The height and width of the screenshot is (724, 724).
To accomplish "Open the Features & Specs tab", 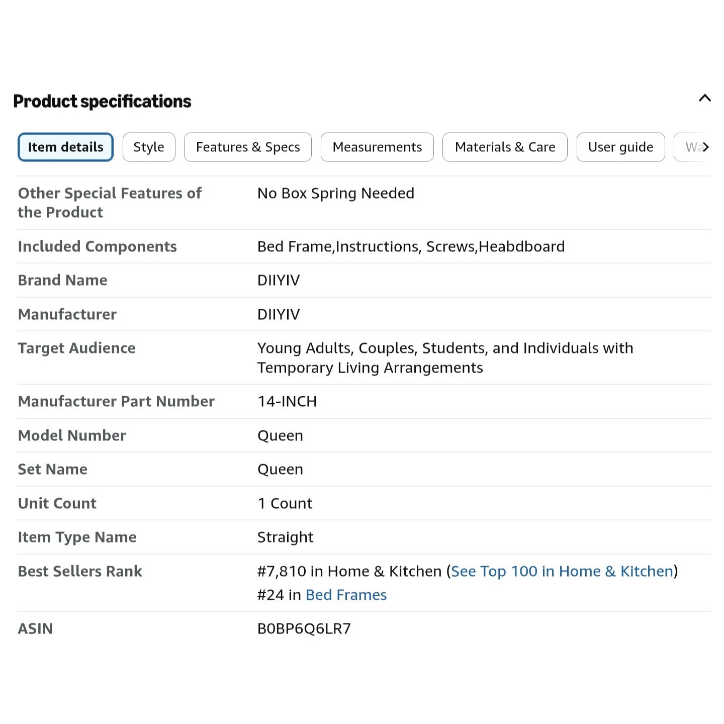I will pos(248,147).
